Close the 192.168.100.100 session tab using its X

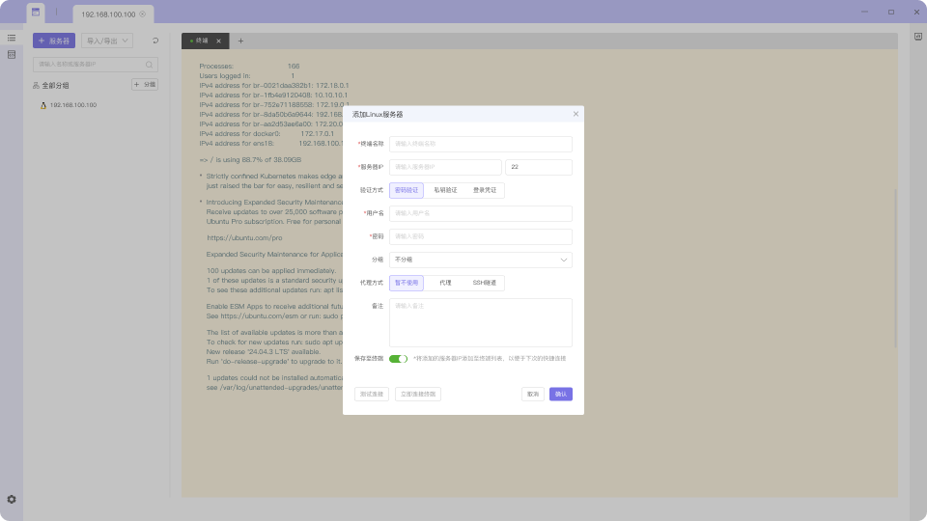143,14
